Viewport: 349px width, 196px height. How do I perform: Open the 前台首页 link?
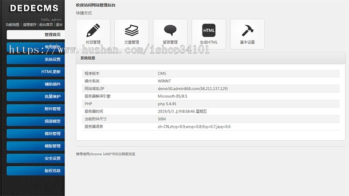(x=46, y=25)
